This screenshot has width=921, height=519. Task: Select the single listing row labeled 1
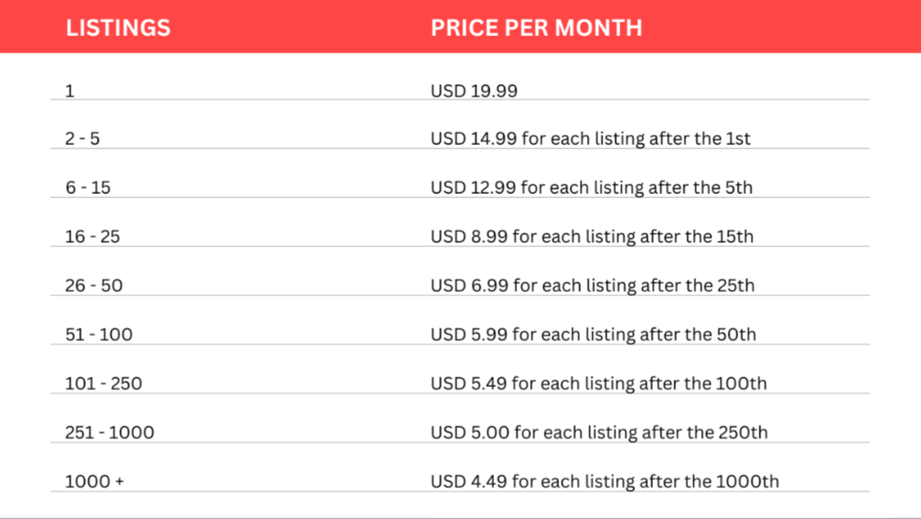tap(70, 90)
